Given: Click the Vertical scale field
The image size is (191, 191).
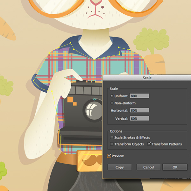Looking at the screenshot, I should [x=139, y=118].
